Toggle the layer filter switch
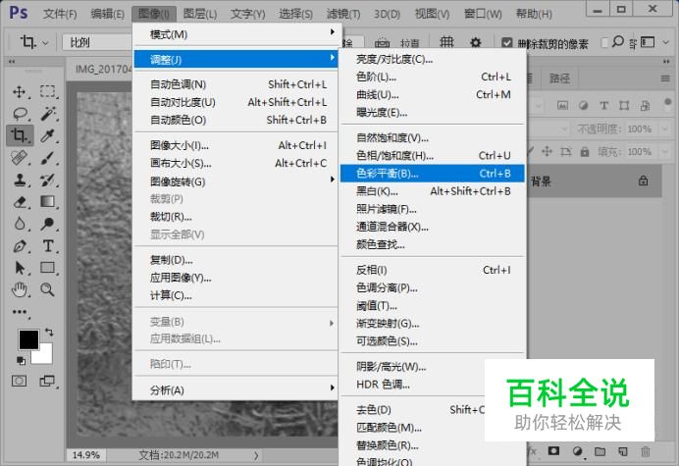 pos(667,103)
